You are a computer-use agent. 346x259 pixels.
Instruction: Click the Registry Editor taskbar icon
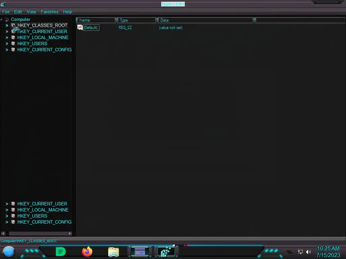point(166,252)
